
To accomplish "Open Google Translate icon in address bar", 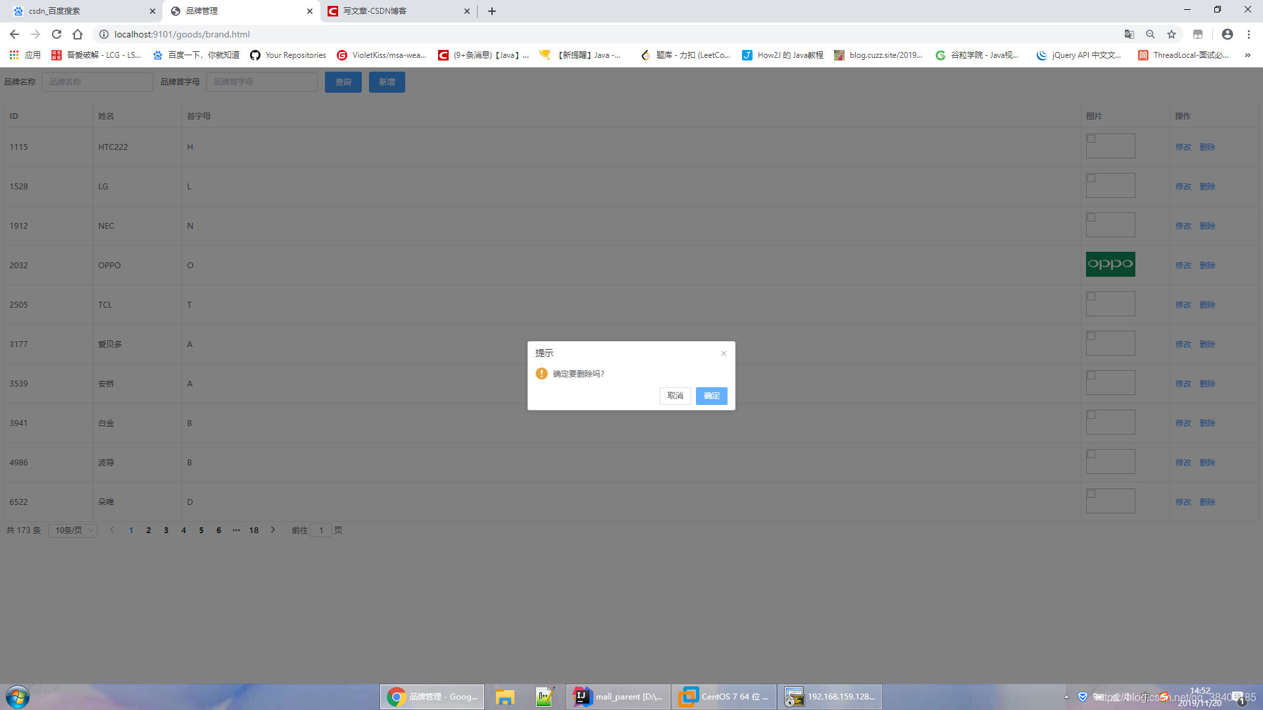I will click(1129, 34).
